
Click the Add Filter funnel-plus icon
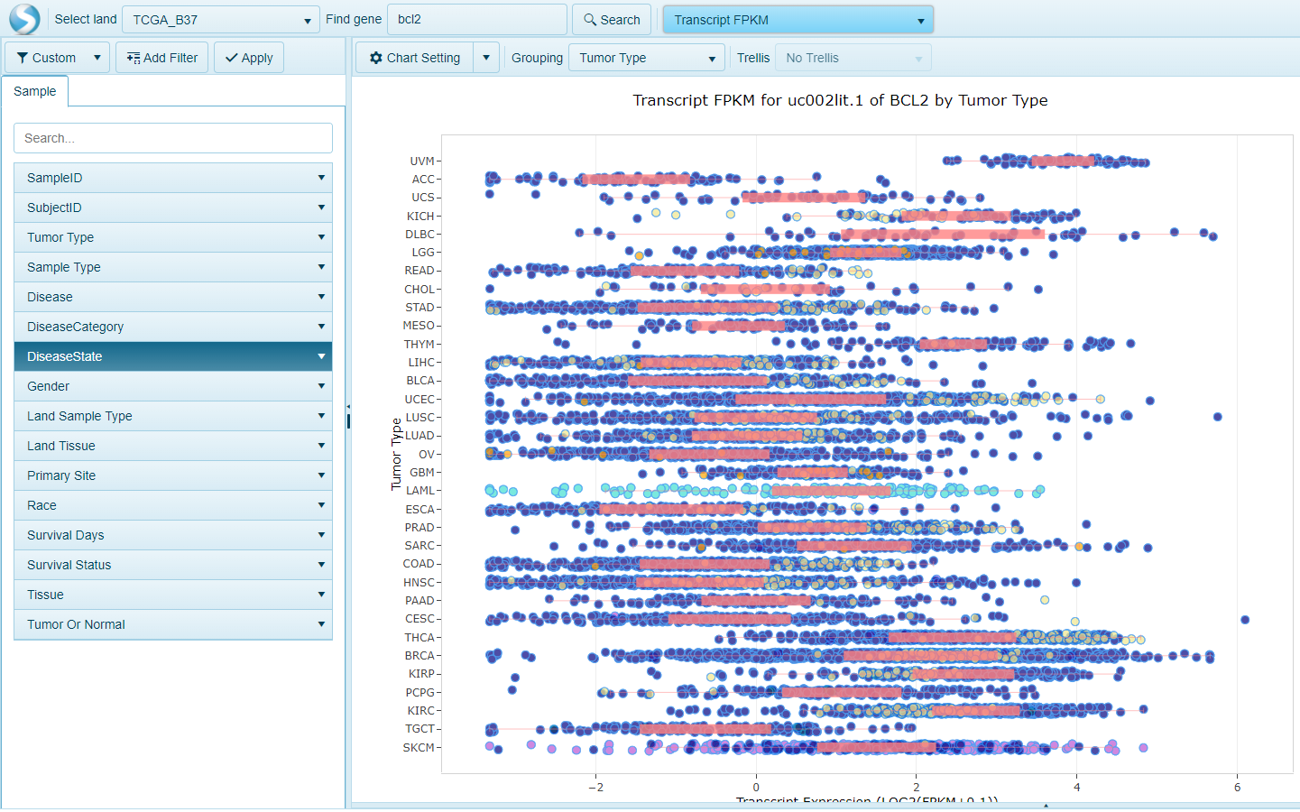(133, 57)
